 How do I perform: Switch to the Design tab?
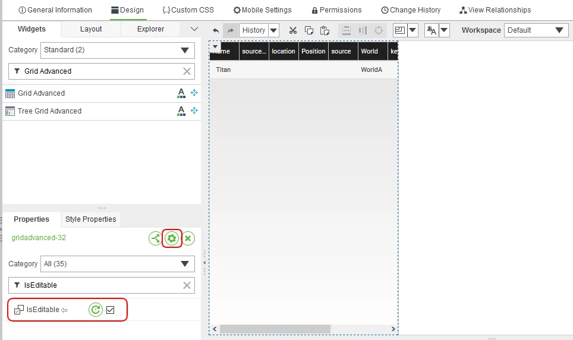128,10
